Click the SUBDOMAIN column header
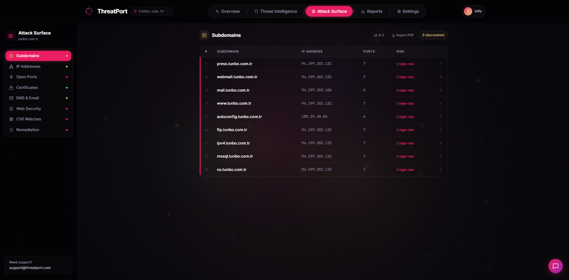 click(x=228, y=52)
